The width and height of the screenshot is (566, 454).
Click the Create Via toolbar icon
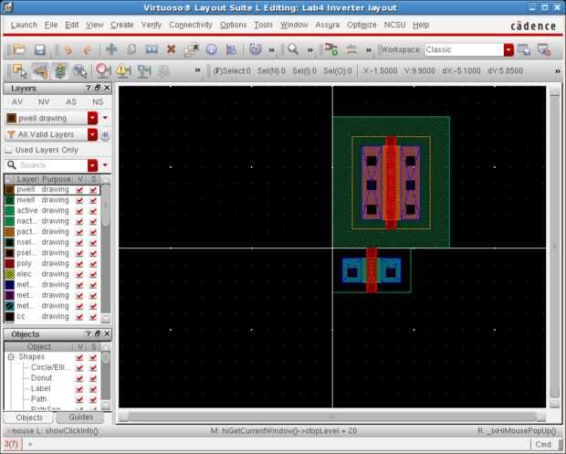pos(331,49)
